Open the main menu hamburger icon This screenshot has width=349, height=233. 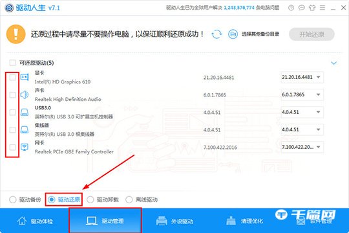[x=323, y=8]
